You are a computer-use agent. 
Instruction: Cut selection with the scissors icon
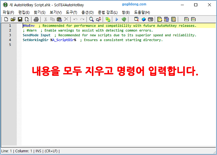pyautogui.click(x=46, y=19)
